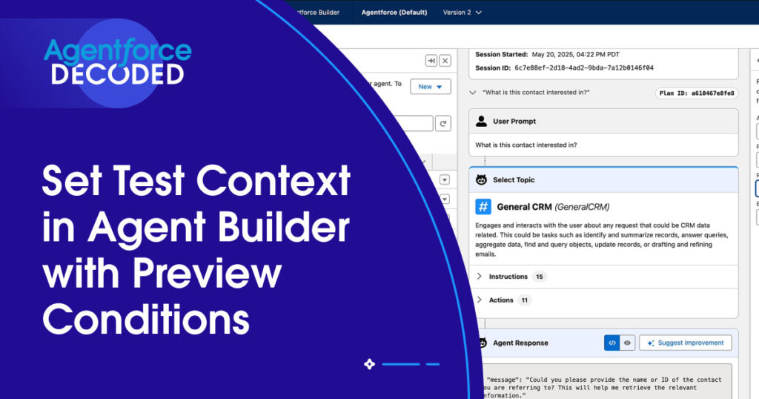Toggle Agent Response preview eye view

626,343
